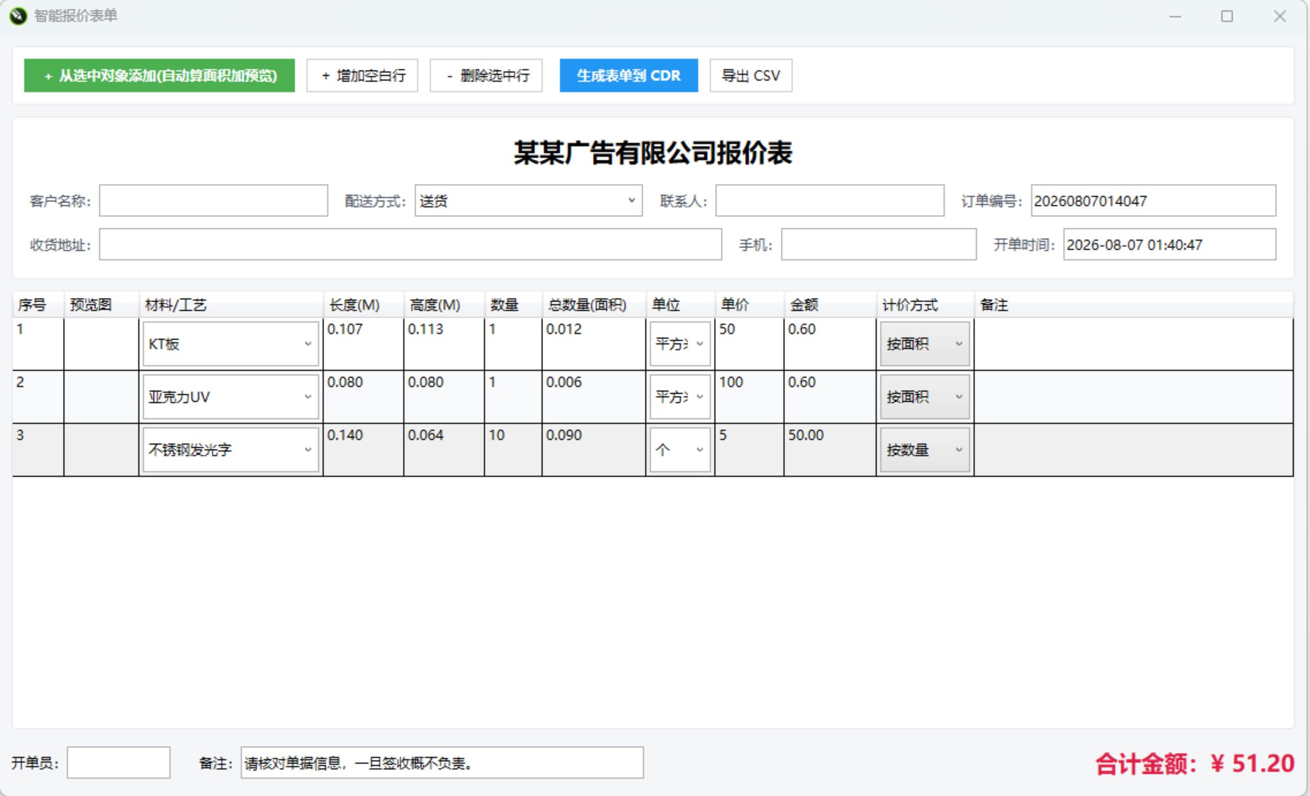Click the 开单时间 field 2026-08-07 01:40:47

1170,244
